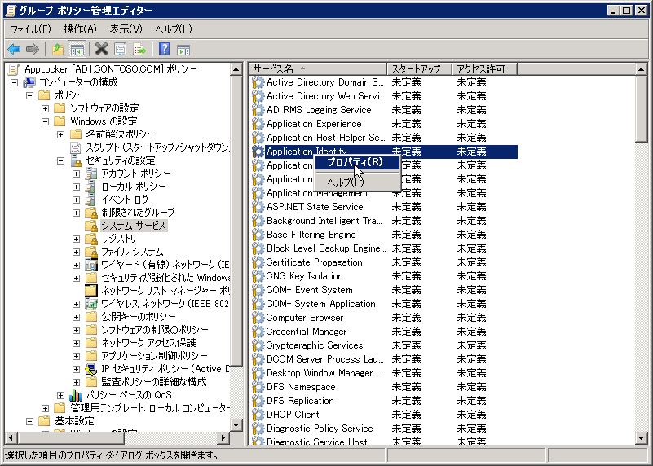Expand the ローカル ポリシー node
This screenshot has width=653, height=466.
click(x=76, y=187)
